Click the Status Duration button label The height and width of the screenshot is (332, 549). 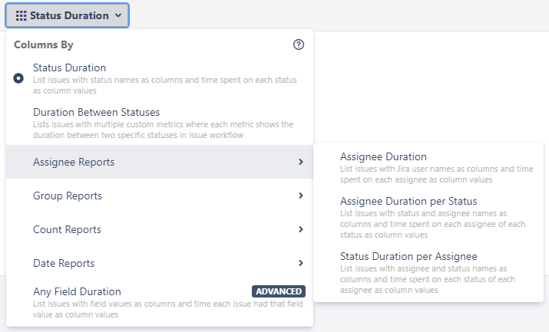pyautogui.click(x=69, y=15)
